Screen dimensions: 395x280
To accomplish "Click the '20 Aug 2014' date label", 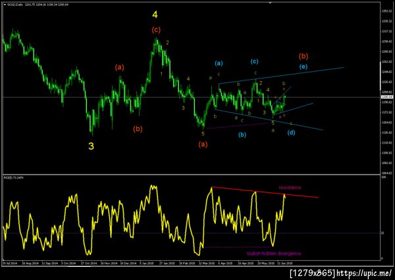I will coord(30,263).
